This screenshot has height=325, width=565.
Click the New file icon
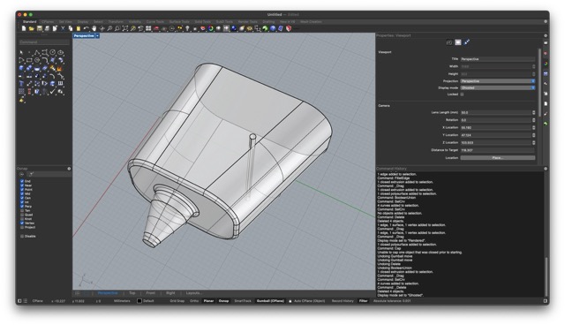(x=24, y=28)
